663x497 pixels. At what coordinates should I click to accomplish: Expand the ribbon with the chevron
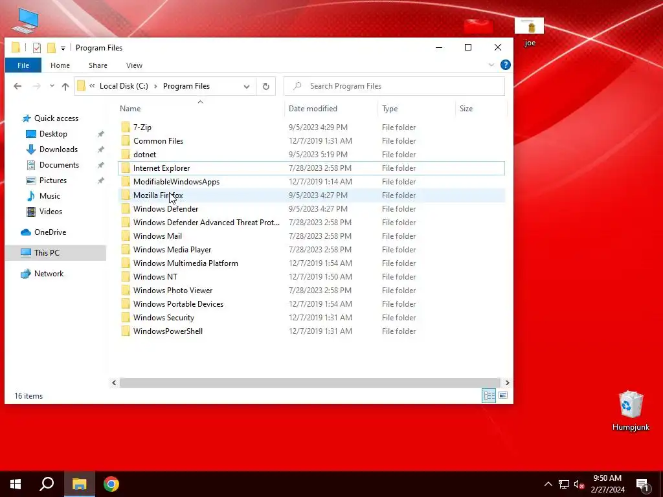(491, 65)
